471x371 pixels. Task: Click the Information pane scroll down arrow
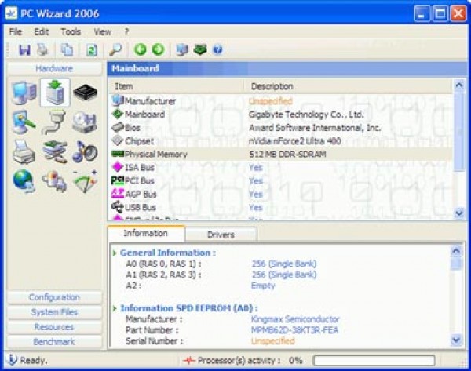click(x=456, y=340)
